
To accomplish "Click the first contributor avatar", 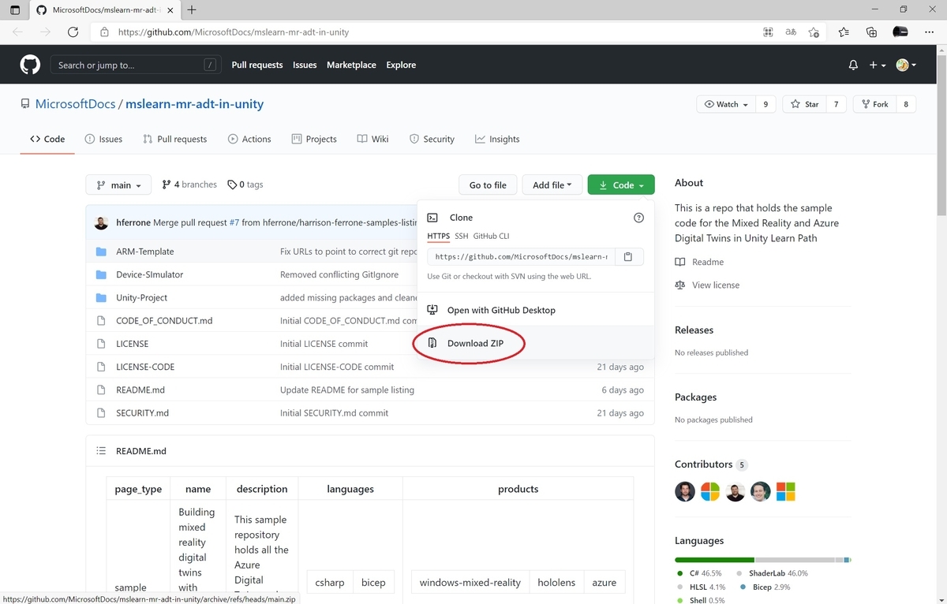I will pos(685,491).
